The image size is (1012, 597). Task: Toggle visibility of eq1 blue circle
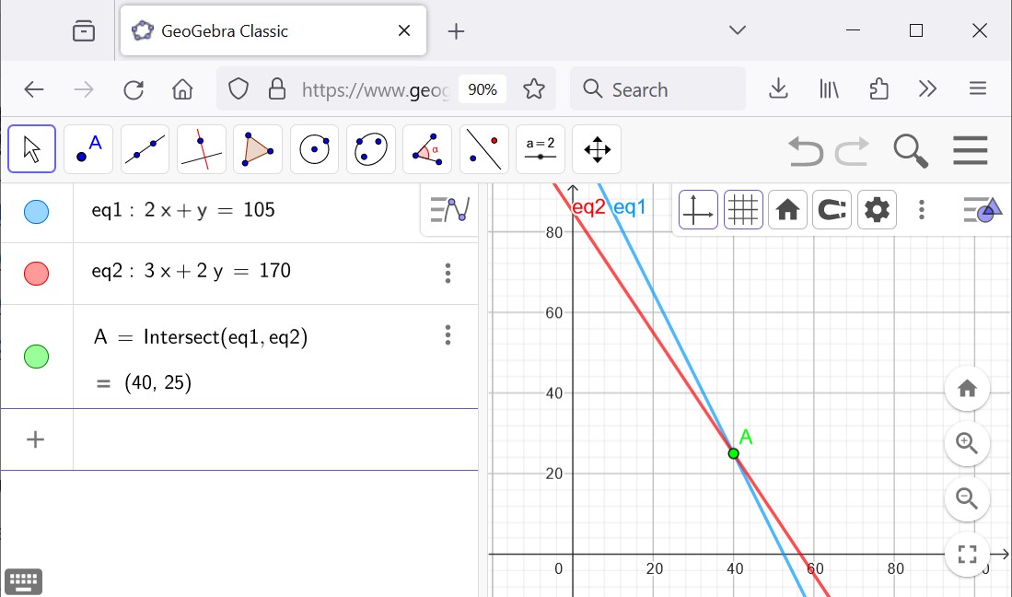pos(36,212)
